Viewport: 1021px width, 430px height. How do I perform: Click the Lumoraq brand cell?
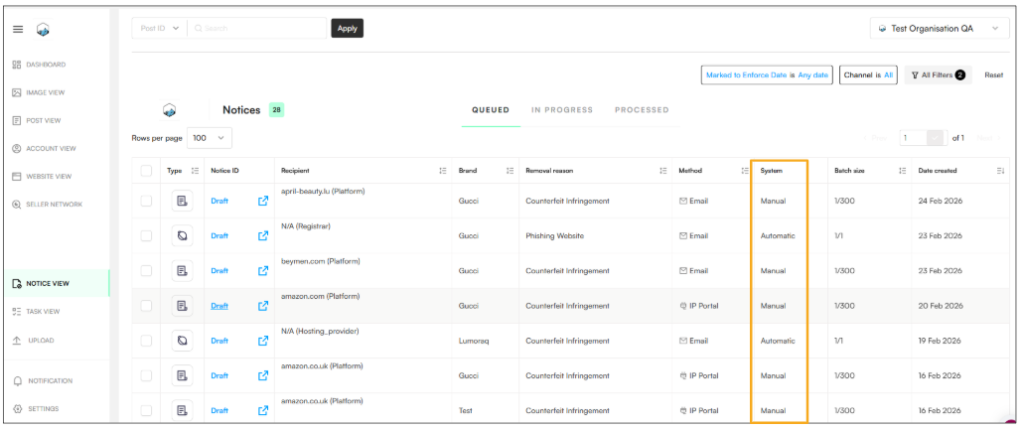point(473,341)
